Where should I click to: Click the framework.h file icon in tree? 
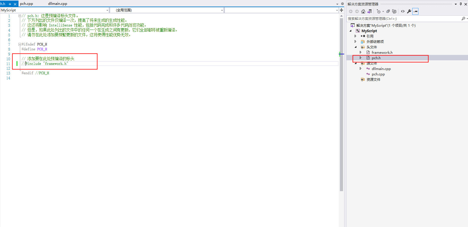(x=368, y=52)
